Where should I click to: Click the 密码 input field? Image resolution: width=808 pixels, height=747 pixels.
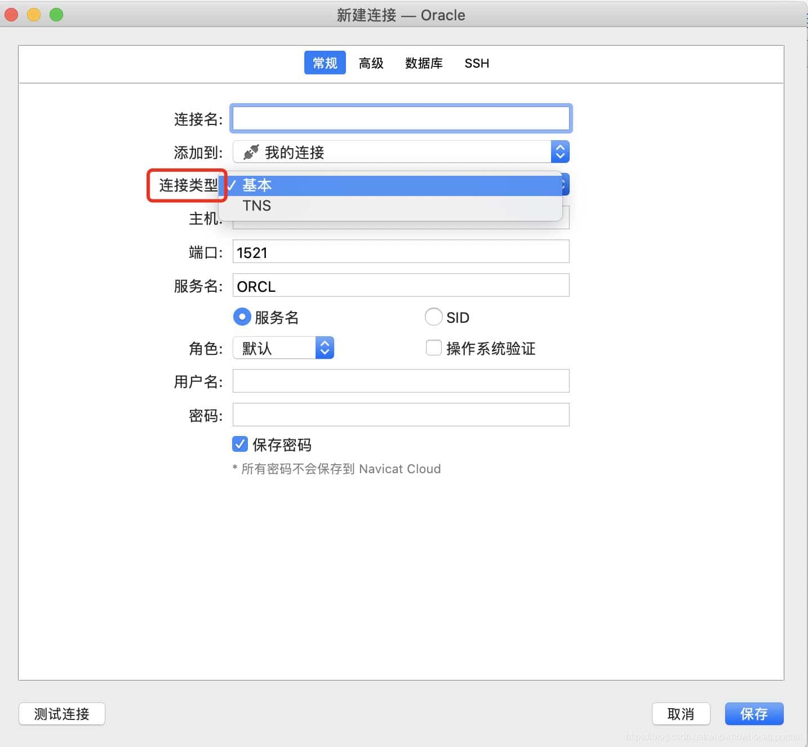tap(400, 415)
